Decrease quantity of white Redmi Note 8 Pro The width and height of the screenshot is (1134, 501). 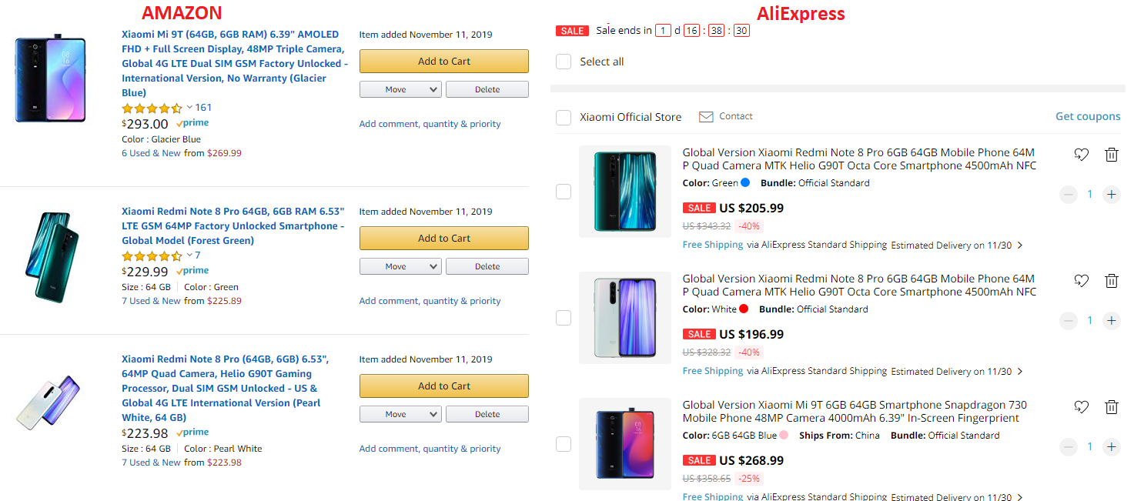point(1068,321)
